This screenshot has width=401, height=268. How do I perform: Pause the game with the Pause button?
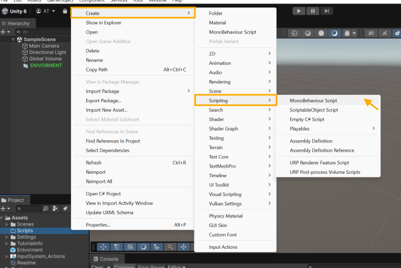[313, 11]
